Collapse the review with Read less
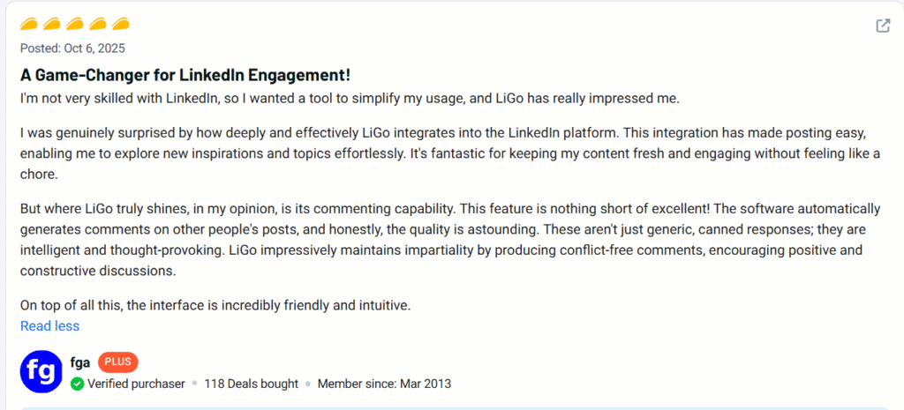Image resolution: width=904 pixels, height=410 pixels. [49, 326]
